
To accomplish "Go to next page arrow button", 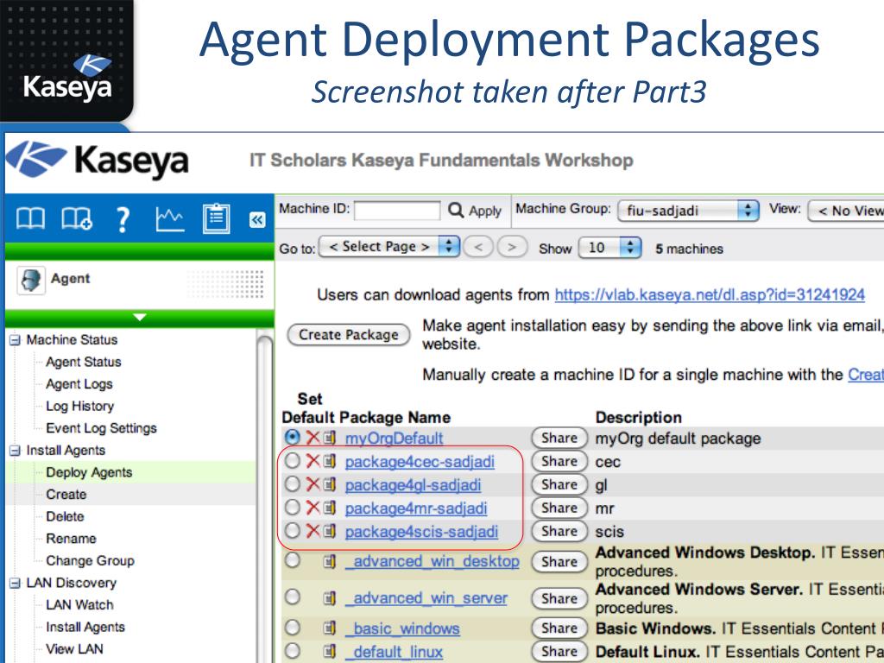I will 512,247.
